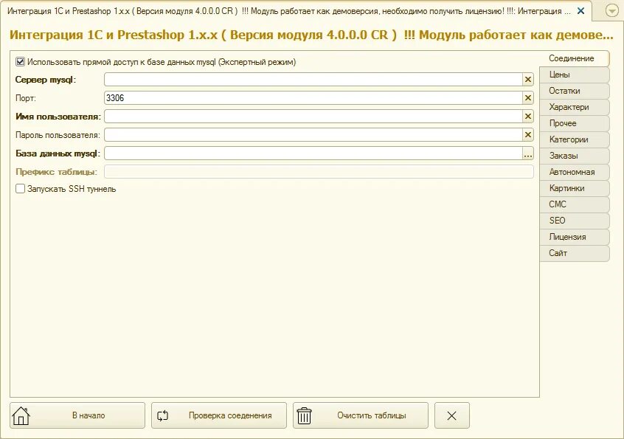This screenshot has width=624, height=439.
Task: Click the Порт label
Action: 26,98
